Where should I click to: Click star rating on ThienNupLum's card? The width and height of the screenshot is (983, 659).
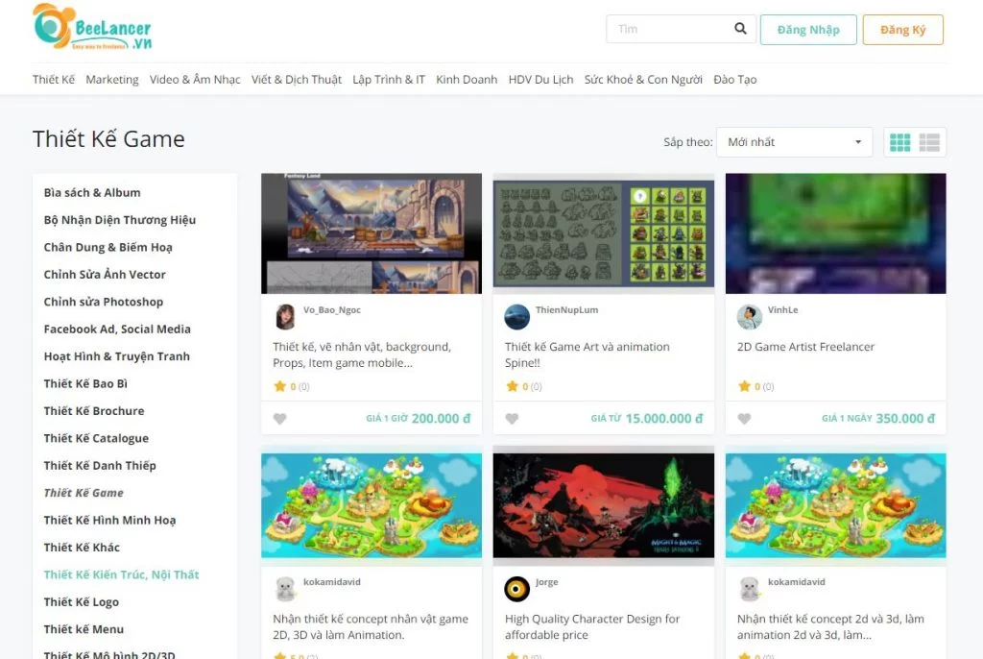click(x=523, y=386)
